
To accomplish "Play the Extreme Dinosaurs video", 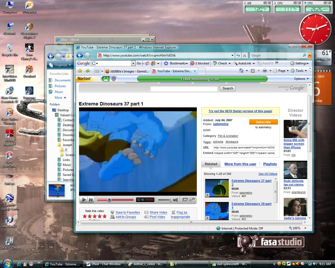I will coord(84,200).
